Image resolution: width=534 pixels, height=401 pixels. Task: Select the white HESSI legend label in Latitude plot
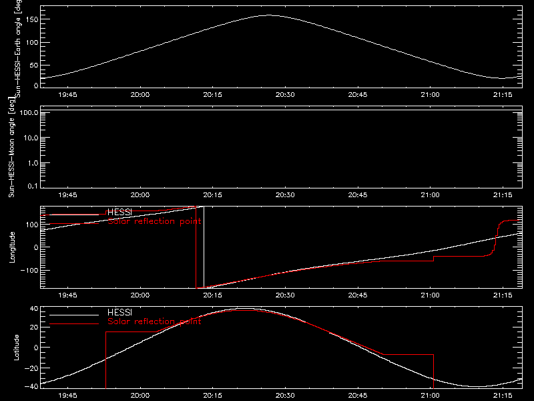[119, 312]
